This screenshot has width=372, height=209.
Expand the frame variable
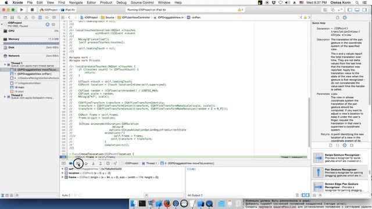[x=63, y=177]
